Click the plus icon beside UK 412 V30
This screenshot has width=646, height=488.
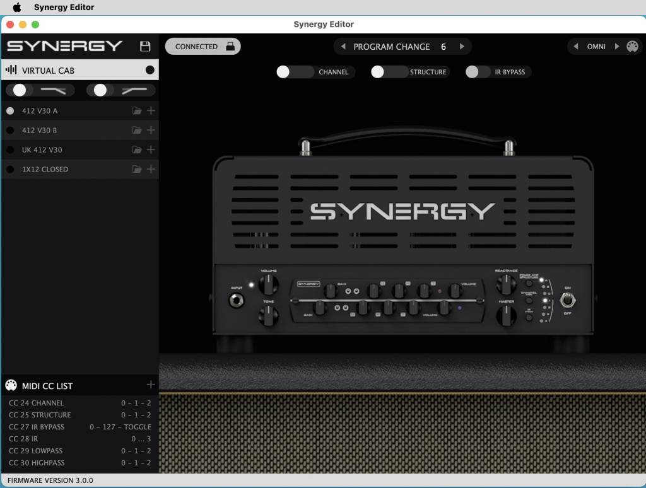click(x=151, y=149)
